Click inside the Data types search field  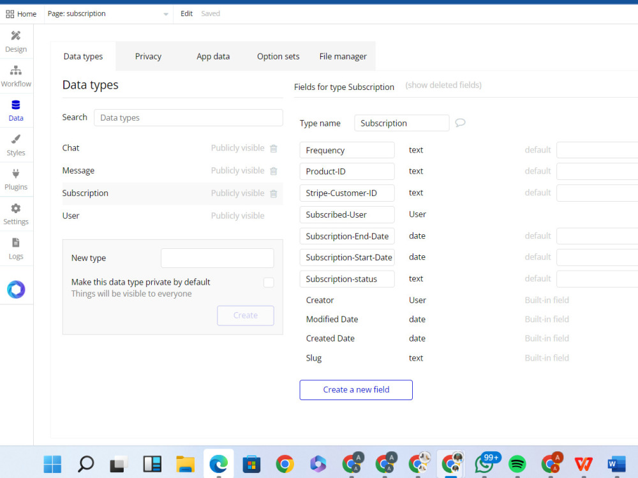(188, 117)
